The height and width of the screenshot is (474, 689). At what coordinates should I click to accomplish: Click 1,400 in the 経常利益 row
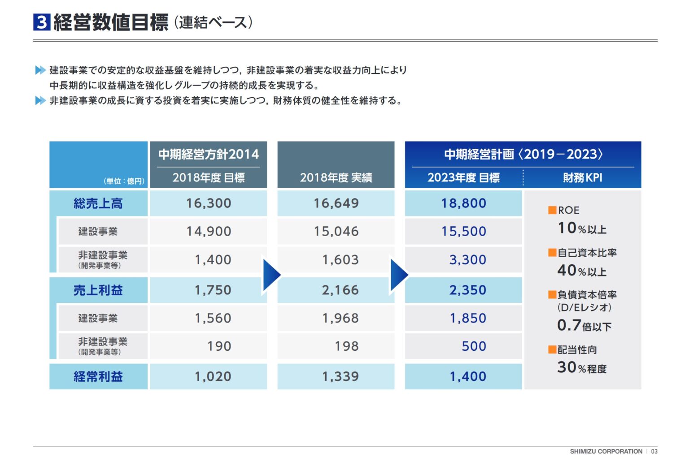467,377
